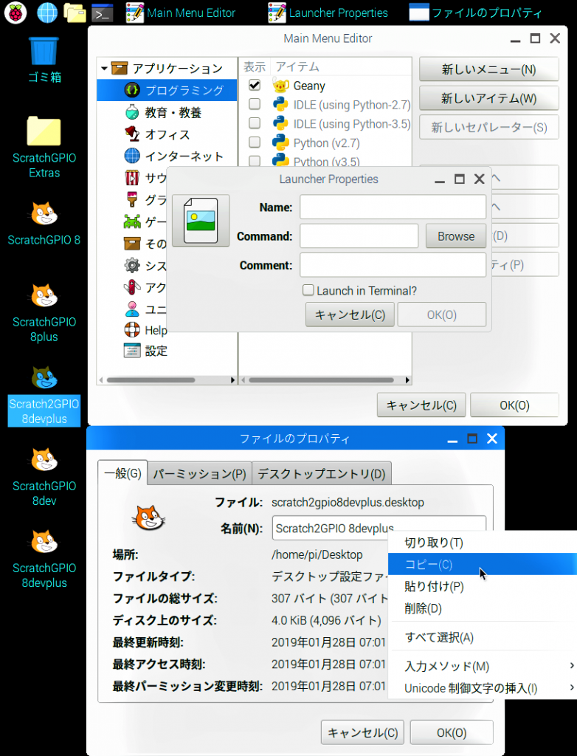Click the launcher image icon button
Viewport: 577px width, 756px height.
(201, 221)
